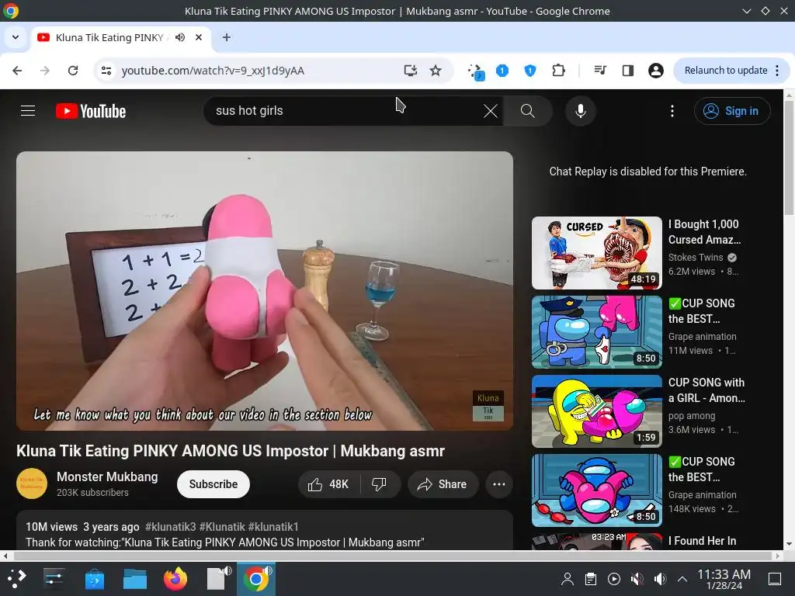This screenshot has height=596, width=795.
Task: Go back with browser back arrow
Action: pos(17,71)
